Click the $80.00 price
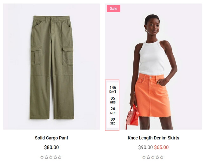 pyautogui.click(x=51, y=147)
